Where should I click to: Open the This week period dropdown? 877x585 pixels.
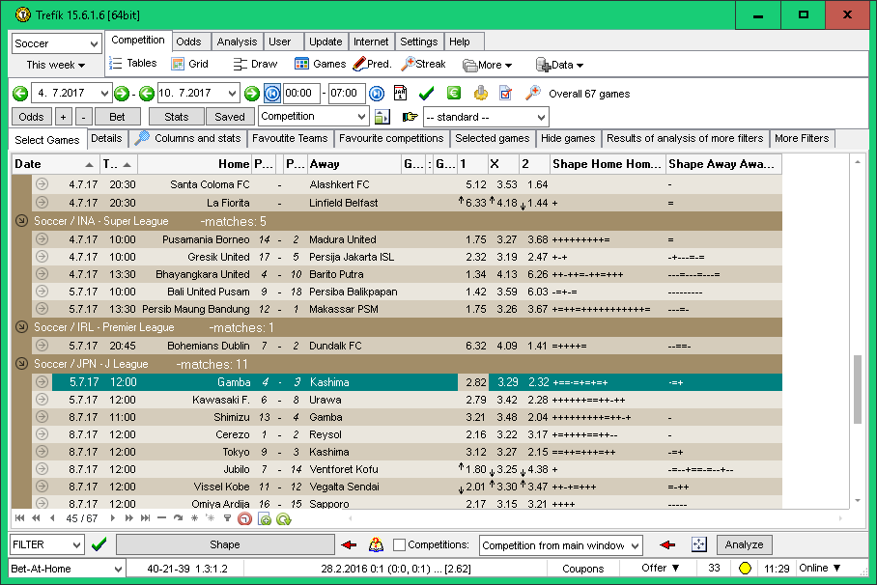[x=56, y=65]
